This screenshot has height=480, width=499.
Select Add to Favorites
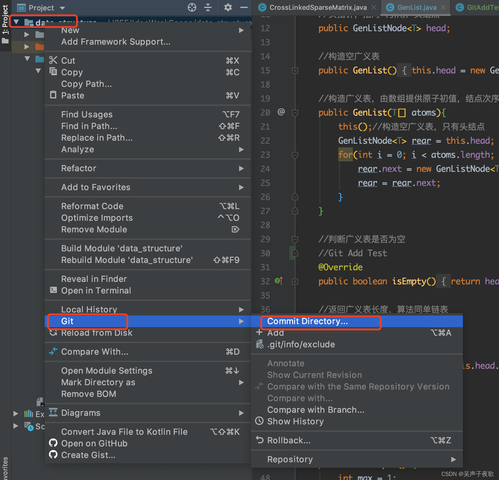(148, 187)
